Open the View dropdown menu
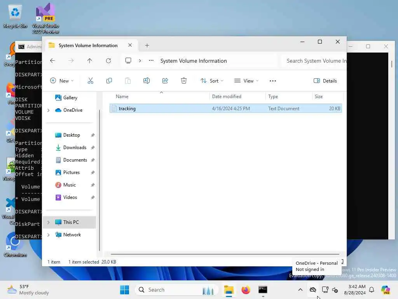 [x=246, y=81]
